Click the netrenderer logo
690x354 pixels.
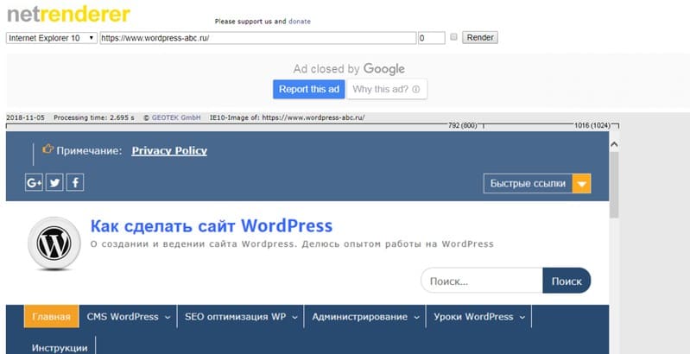pos(68,15)
